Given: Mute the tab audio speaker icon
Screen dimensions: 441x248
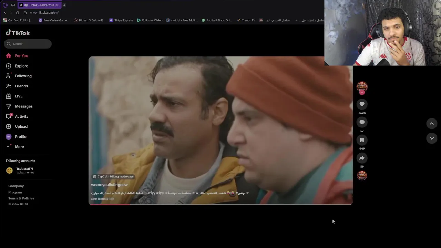Looking at the screenshot, I should pos(26,5).
